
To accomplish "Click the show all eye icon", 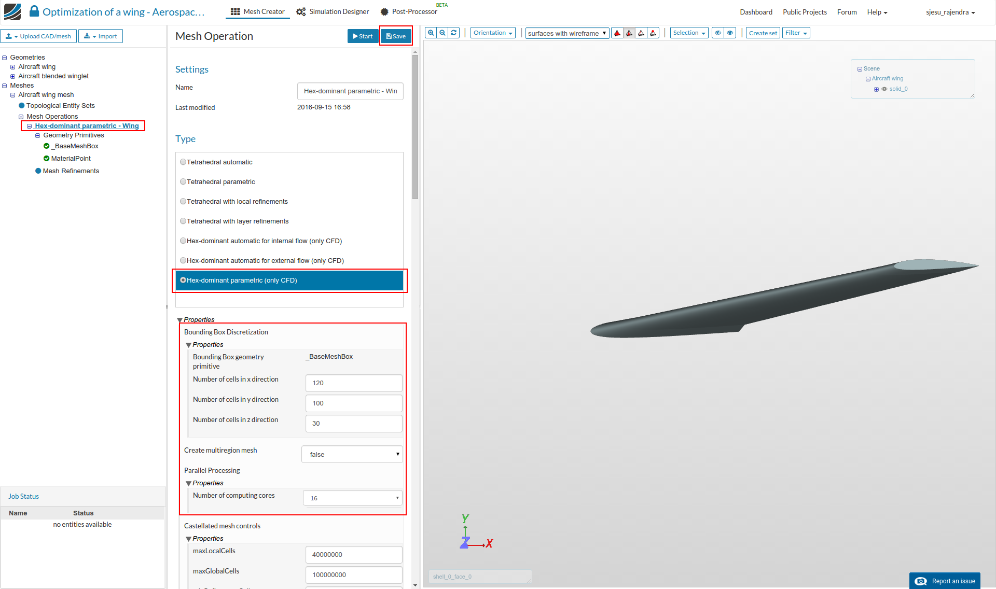I will click(x=730, y=33).
